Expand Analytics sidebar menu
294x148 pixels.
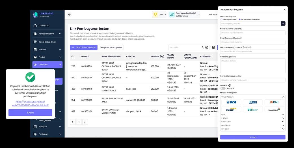coord(60,126)
